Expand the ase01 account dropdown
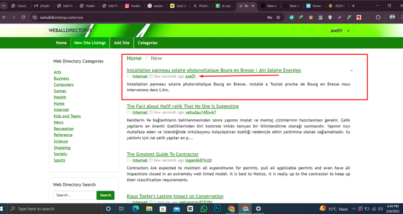 click(x=340, y=31)
